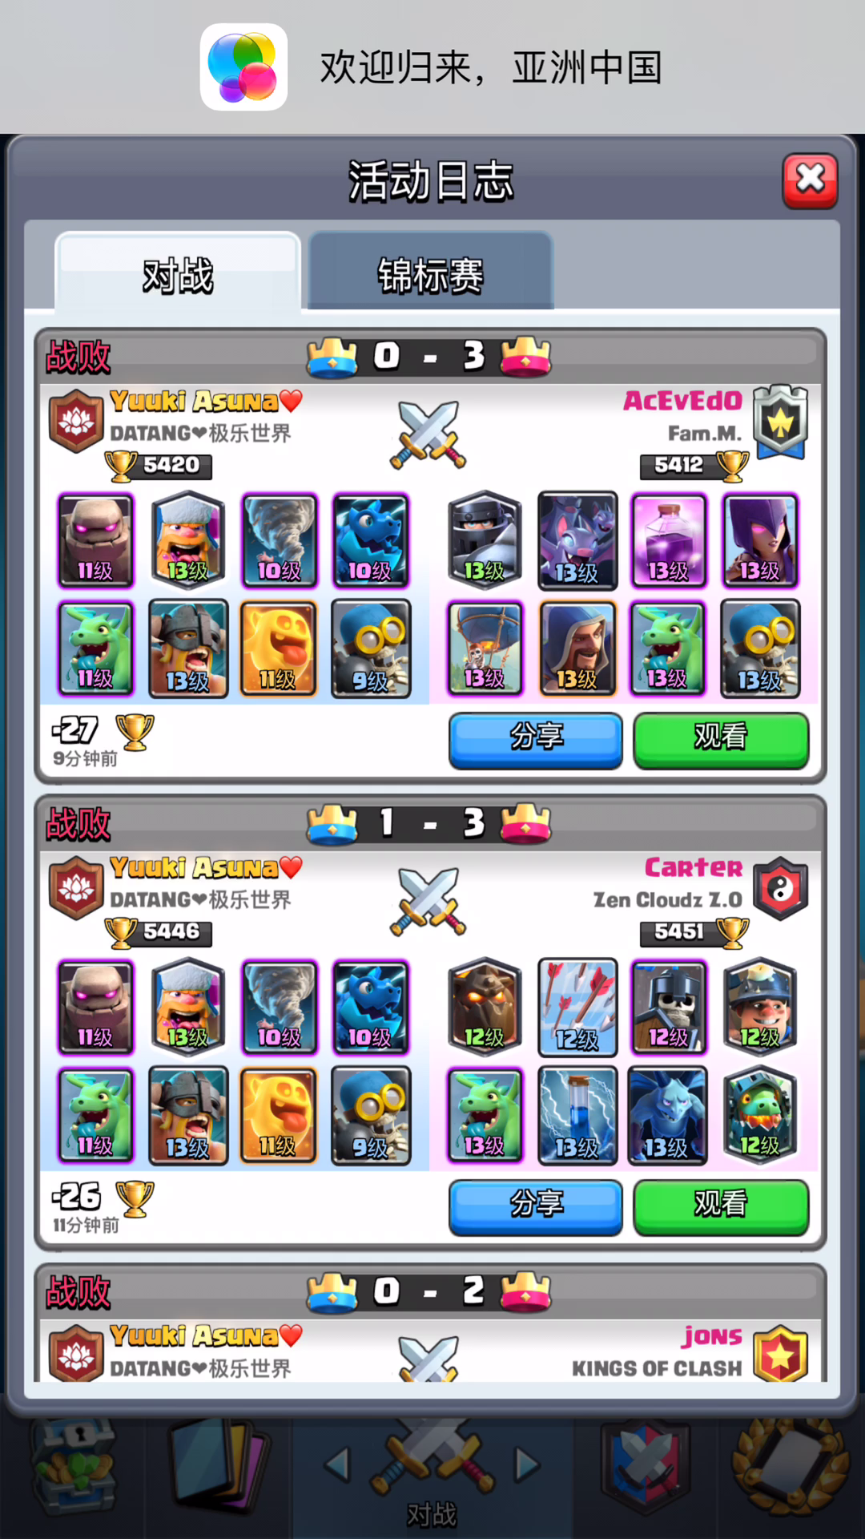Tap Carter's yin-yang clan badge
The height and width of the screenshot is (1539, 865).
point(781,888)
